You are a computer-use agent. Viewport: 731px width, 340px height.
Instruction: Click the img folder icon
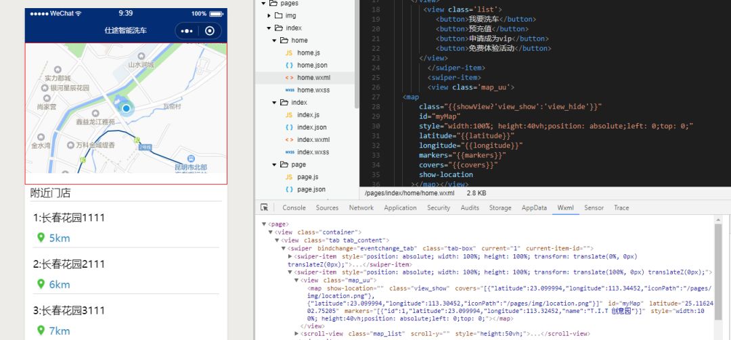(x=278, y=16)
